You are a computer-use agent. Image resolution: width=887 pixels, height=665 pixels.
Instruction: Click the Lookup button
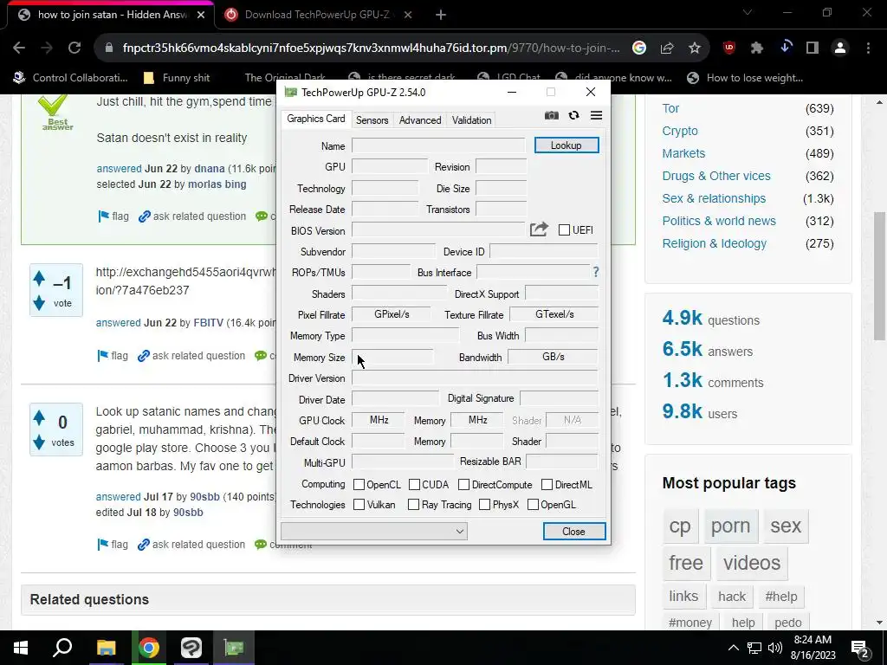click(x=567, y=145)
